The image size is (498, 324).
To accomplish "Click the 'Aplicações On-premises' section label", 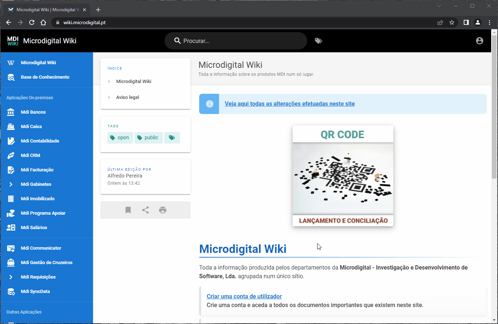I will pyautogui.click(x=30, y=98).
